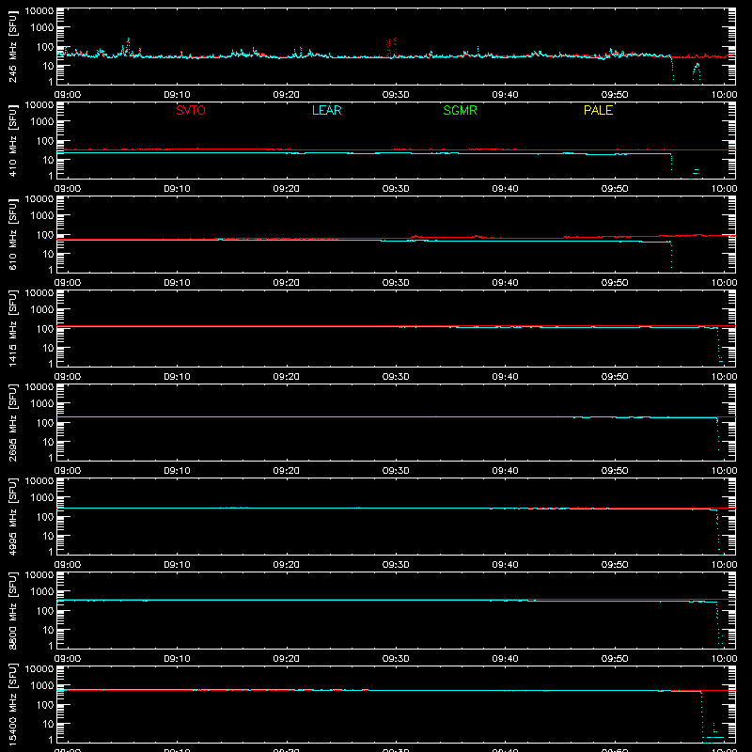
Task: Click the 10 tick label on 1415 MHz axis
Action: click(49, 348)
